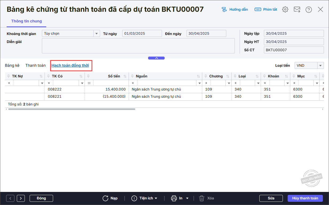Screen dimensions: 329x205
Task: Go to next record arrow
Action: point(21,198)
